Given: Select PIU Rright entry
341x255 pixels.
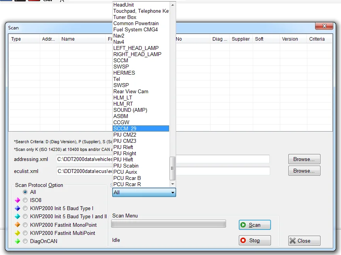Looking at the screenshot, I should (141, 153).
